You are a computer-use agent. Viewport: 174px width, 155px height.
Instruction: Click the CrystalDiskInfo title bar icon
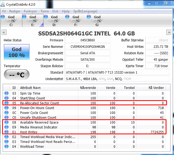3,5
